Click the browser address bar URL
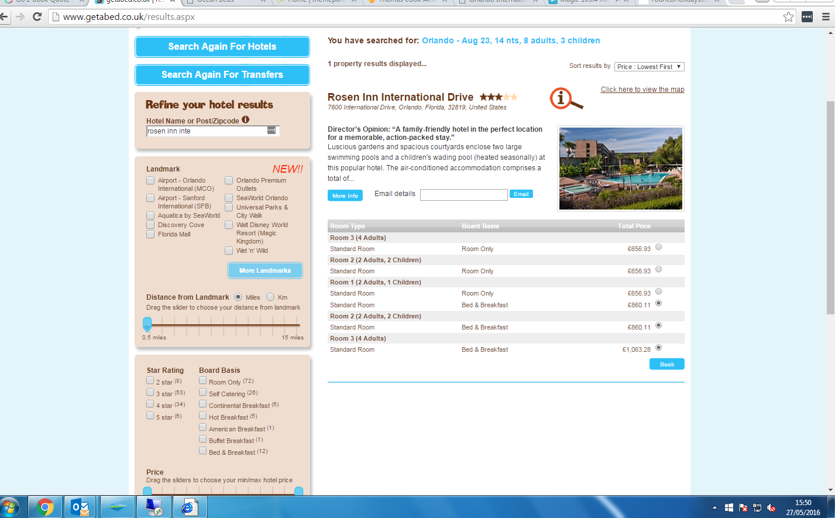The width and height of the screenshot is (835, 518). (129, 17)
